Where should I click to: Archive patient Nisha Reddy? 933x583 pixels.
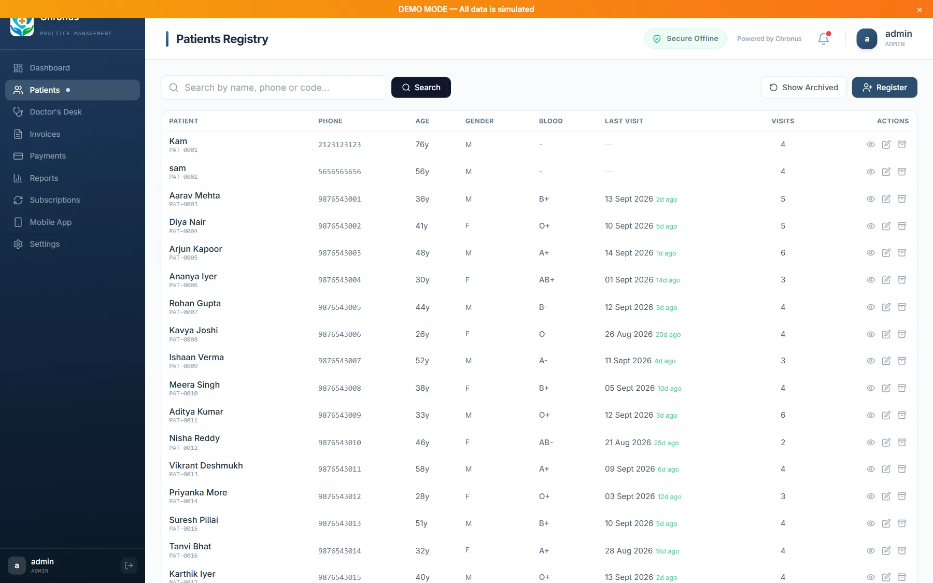[x=902, y=443]
